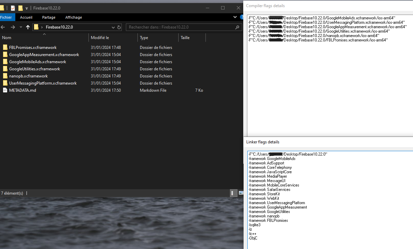Click the folder icon of GoogleAppMeasurement.xcframework
This screenshot has height=249, width=413.
pyautogui.click(x=5, y=55)
